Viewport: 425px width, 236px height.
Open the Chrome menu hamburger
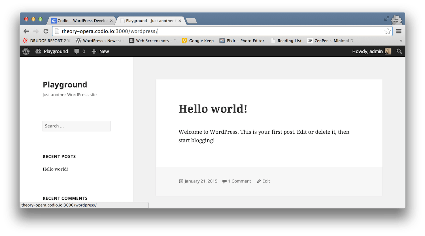click(x=399, y=31)
